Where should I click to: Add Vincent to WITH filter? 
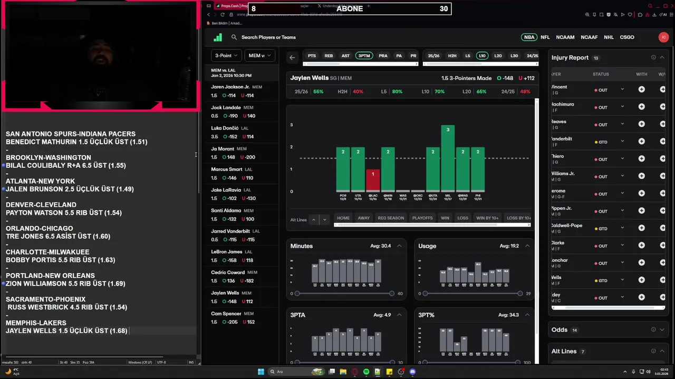pyautogui.click(x=641, y=89)
